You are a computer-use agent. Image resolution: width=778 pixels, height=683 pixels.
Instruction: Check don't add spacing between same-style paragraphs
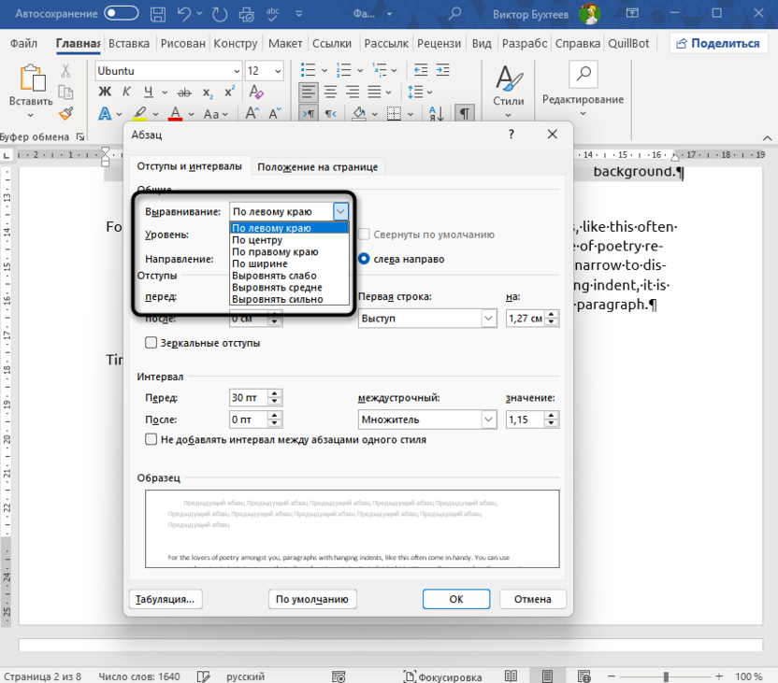151,439
